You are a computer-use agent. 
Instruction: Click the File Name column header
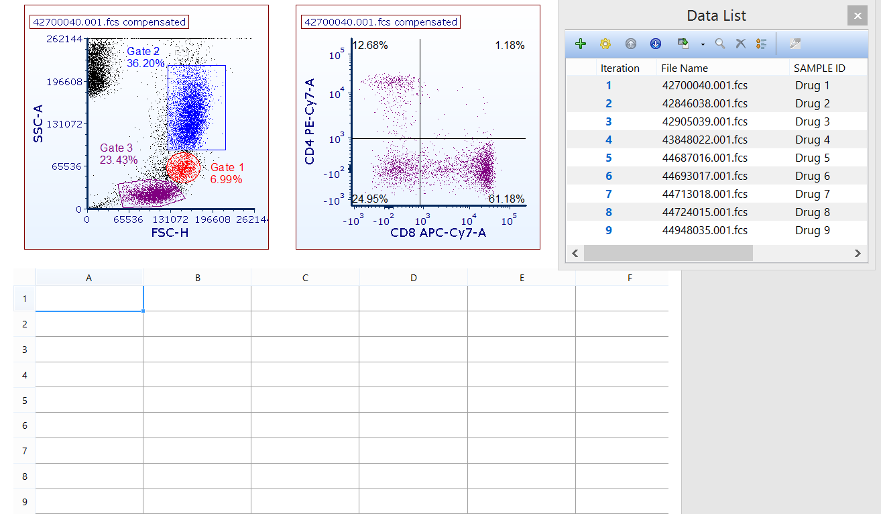pyautogui.click(x=685, y=68)
